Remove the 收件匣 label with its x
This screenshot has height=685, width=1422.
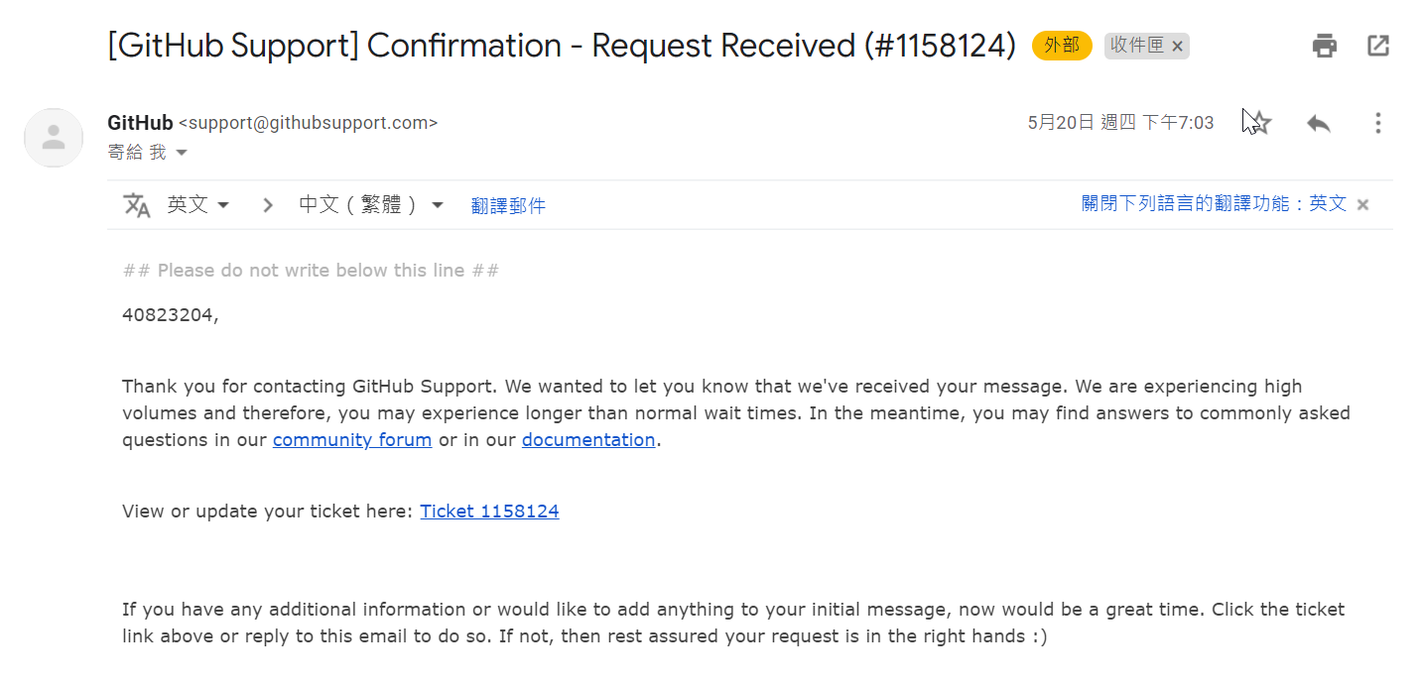tap(1177, 47)
